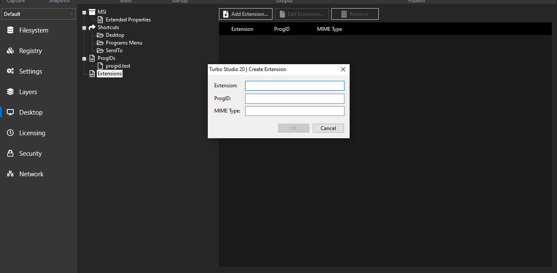
Task: Open the Desktop integration panel
Action: (30, 112)
